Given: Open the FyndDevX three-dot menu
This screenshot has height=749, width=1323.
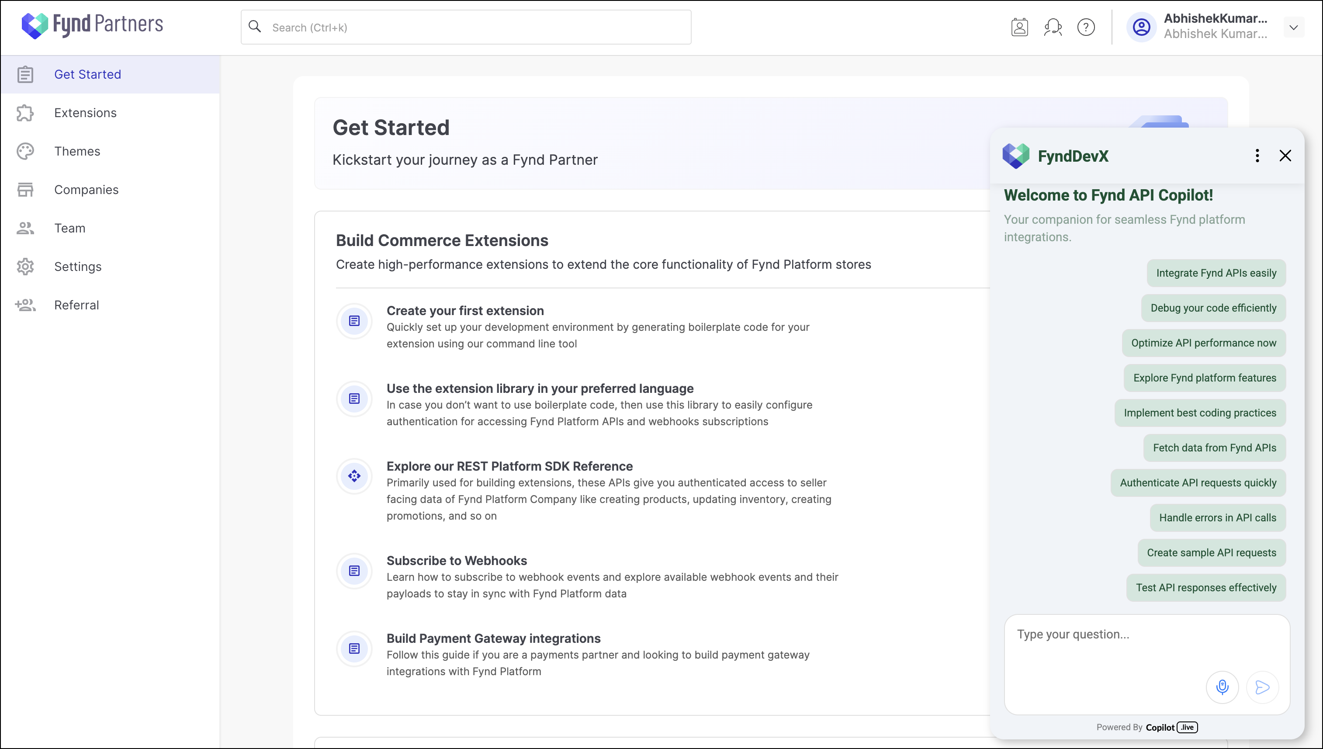Looking at the screenshot, I should [1257, 156].
